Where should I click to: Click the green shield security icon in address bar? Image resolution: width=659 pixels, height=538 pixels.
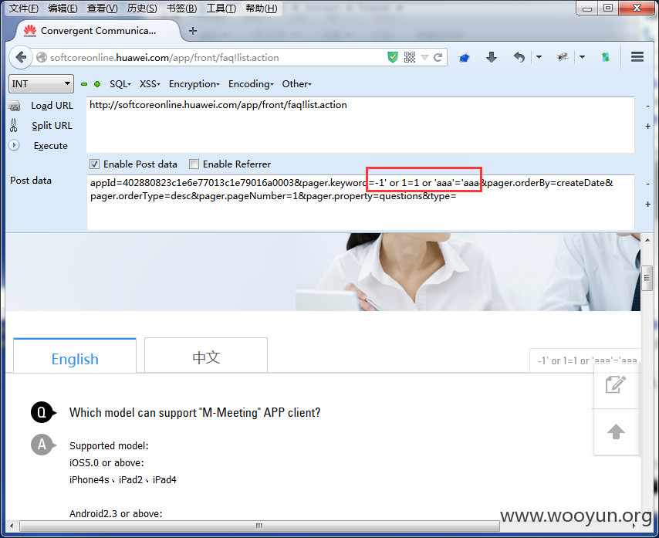coord(393,57)
